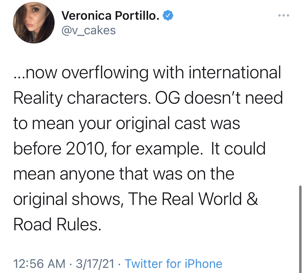Click "Reality characters." in tweet text
This screenshot has width=304, height=273.
(82, 98)
